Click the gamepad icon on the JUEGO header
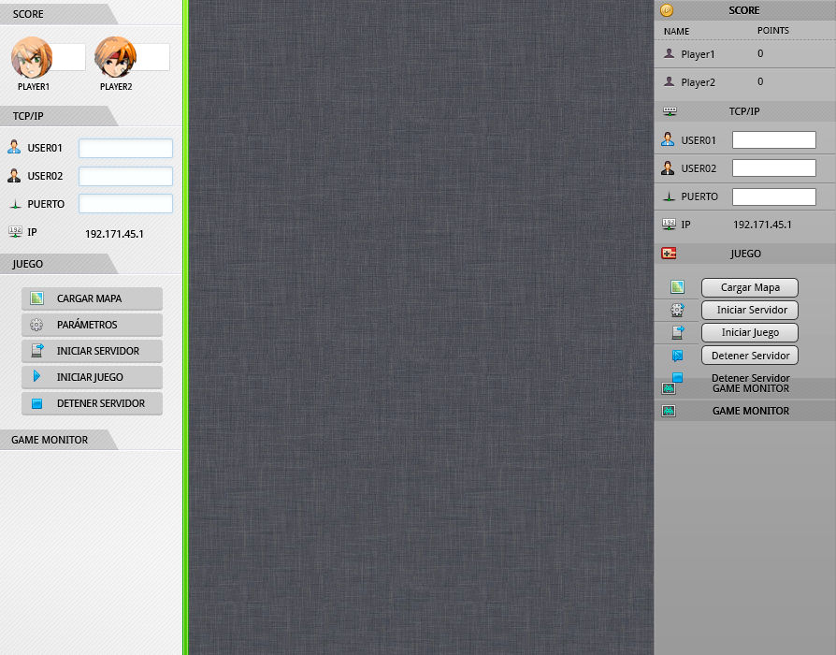The image size is (836, 655). [x=669, y=253]
